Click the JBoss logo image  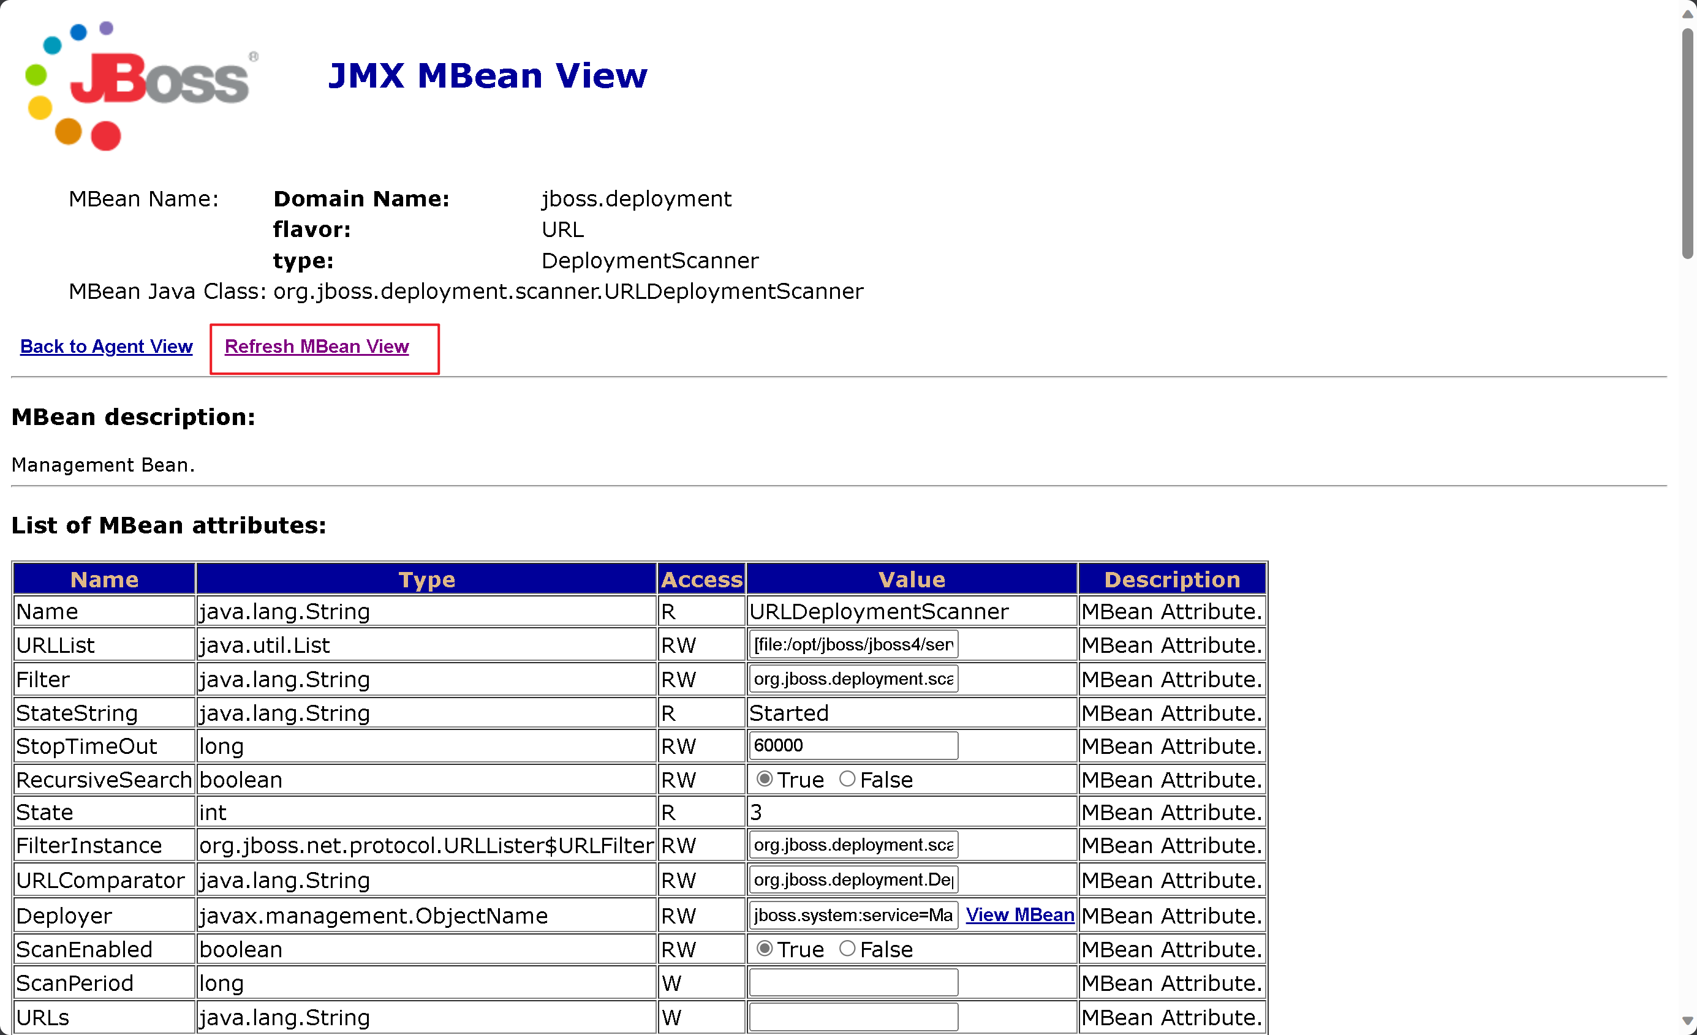coord(138,86)
